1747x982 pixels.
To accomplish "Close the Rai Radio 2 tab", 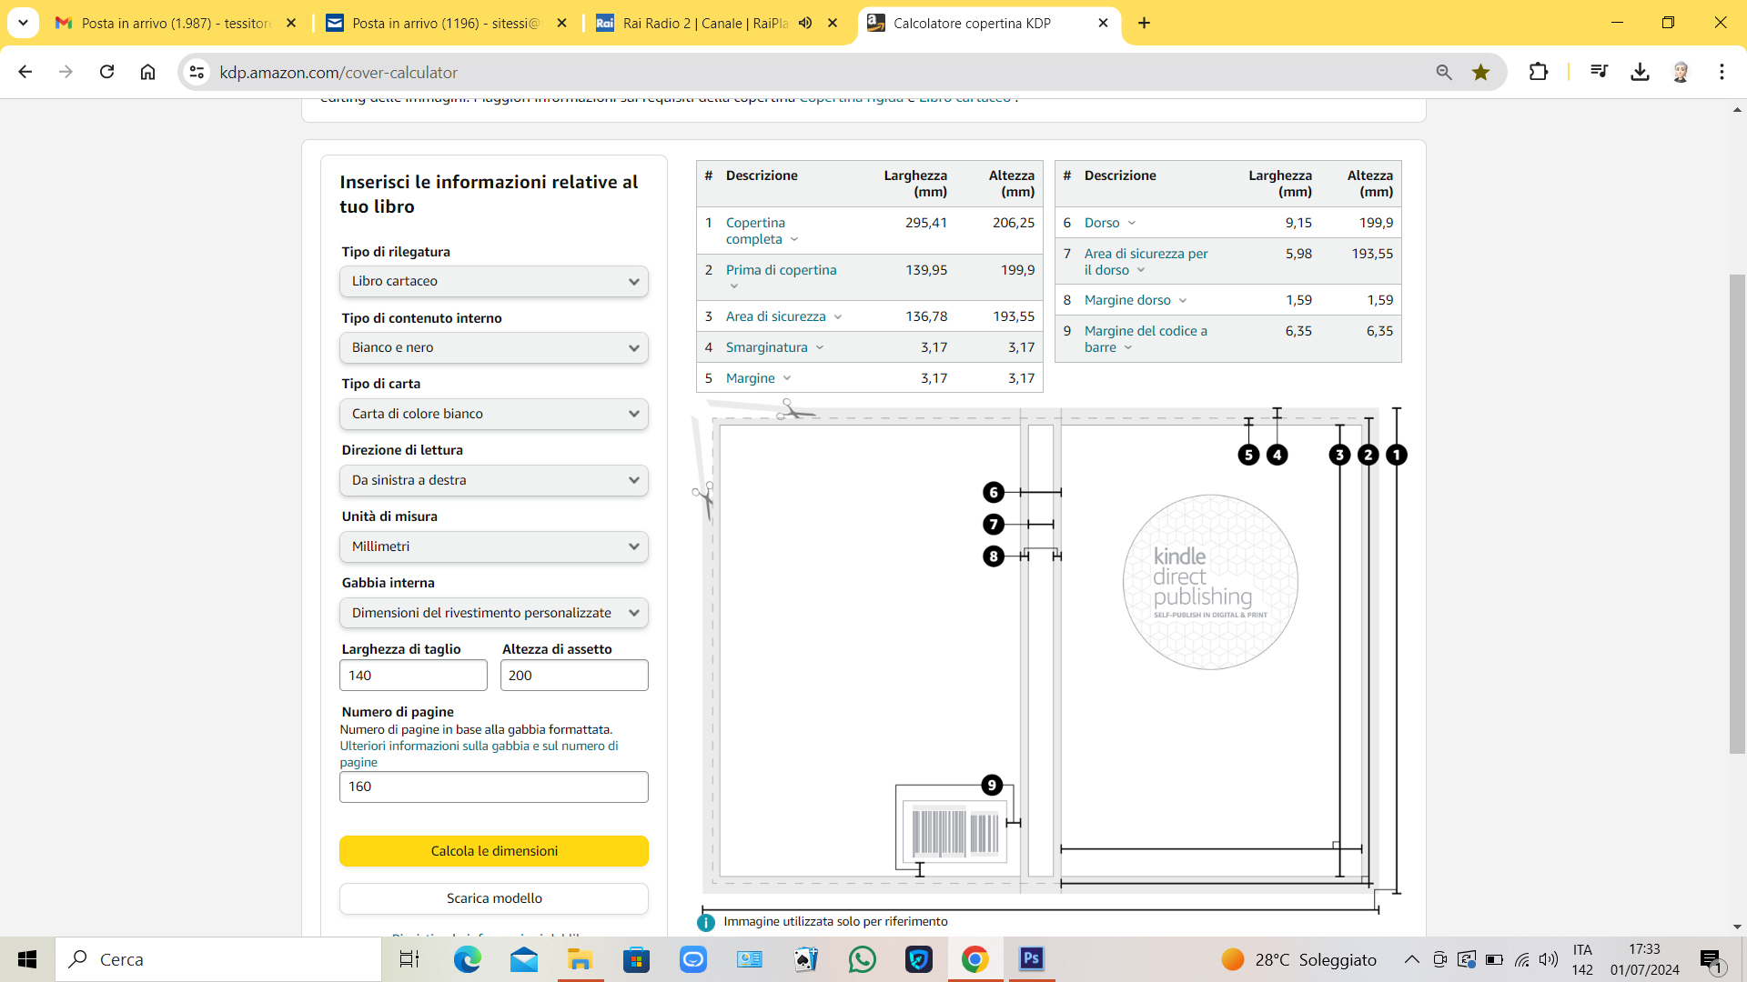I will (x=832, y=23).
